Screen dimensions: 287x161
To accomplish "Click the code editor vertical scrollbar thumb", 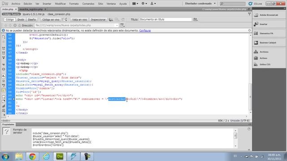I will click(250, 97).
